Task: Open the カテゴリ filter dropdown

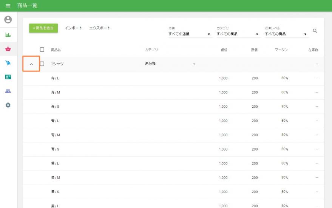Action: (x=238, y=34)
